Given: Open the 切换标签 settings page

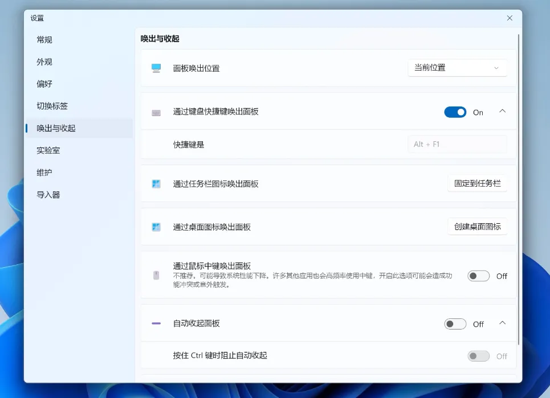Looking at the screenshot, I should (79, 106).
